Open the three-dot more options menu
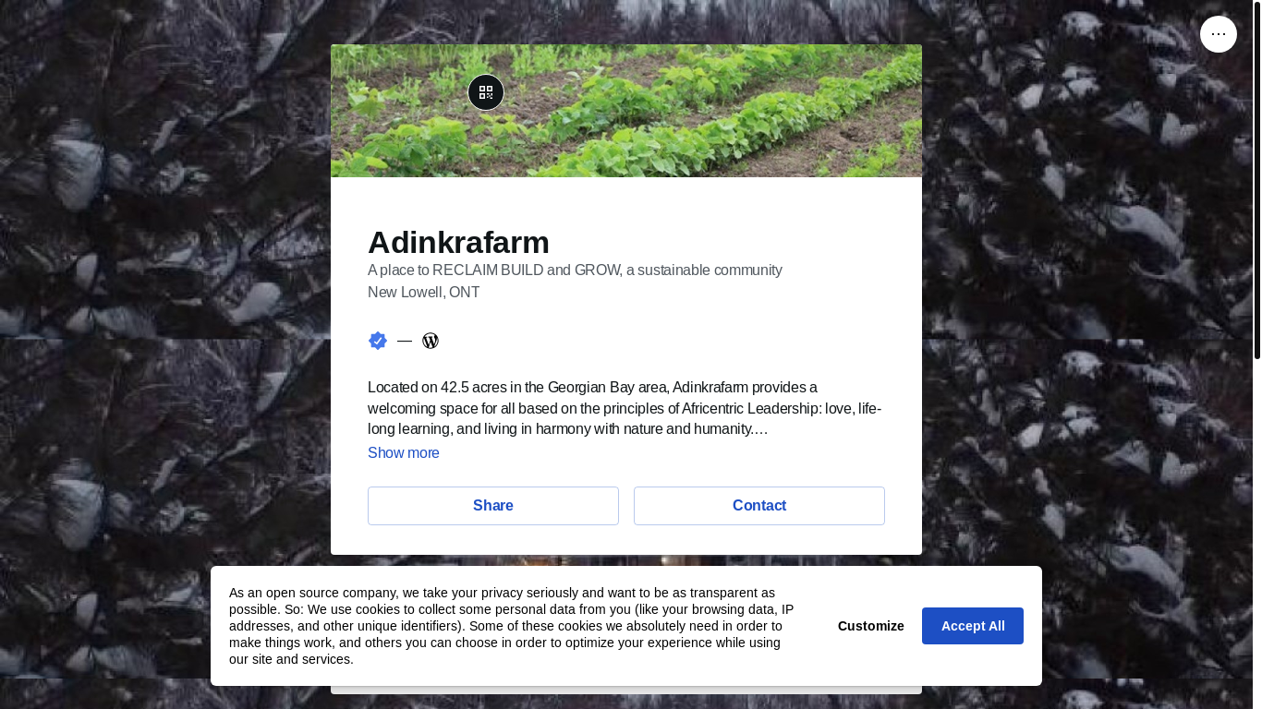This screenshot has width=1262, height=709. (x=1218, y=34)
